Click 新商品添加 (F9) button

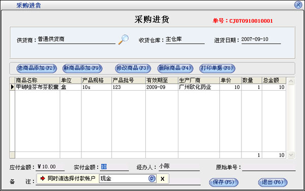tap(82, 68)
